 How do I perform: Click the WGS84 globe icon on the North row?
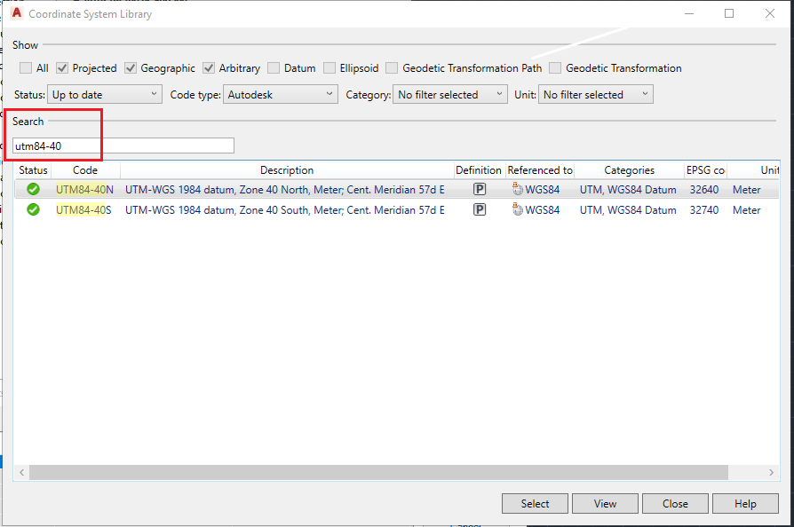tap(516, 189)
